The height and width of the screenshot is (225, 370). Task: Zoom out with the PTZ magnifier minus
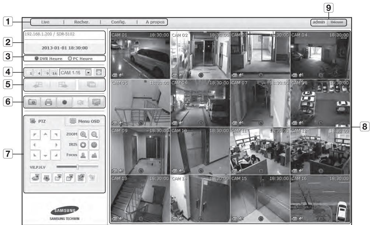pyautogui.click(x=94, y=135)
